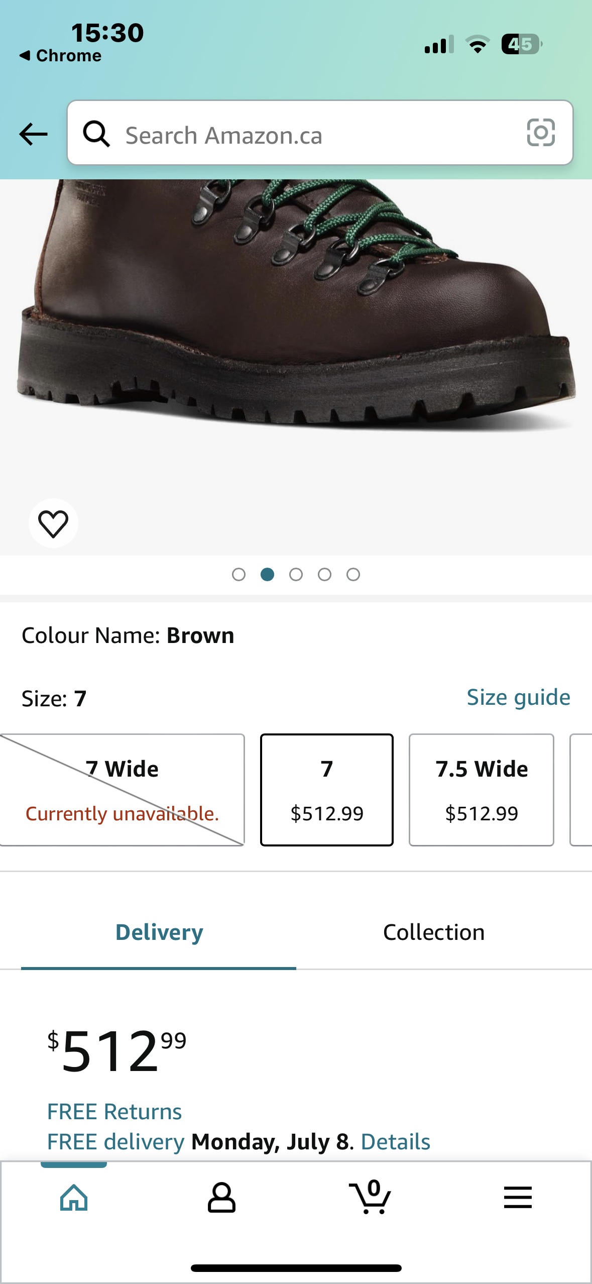Open your account profile icon
Viewport: 592px width, 1284px height.
click(x=222, y=1197)
